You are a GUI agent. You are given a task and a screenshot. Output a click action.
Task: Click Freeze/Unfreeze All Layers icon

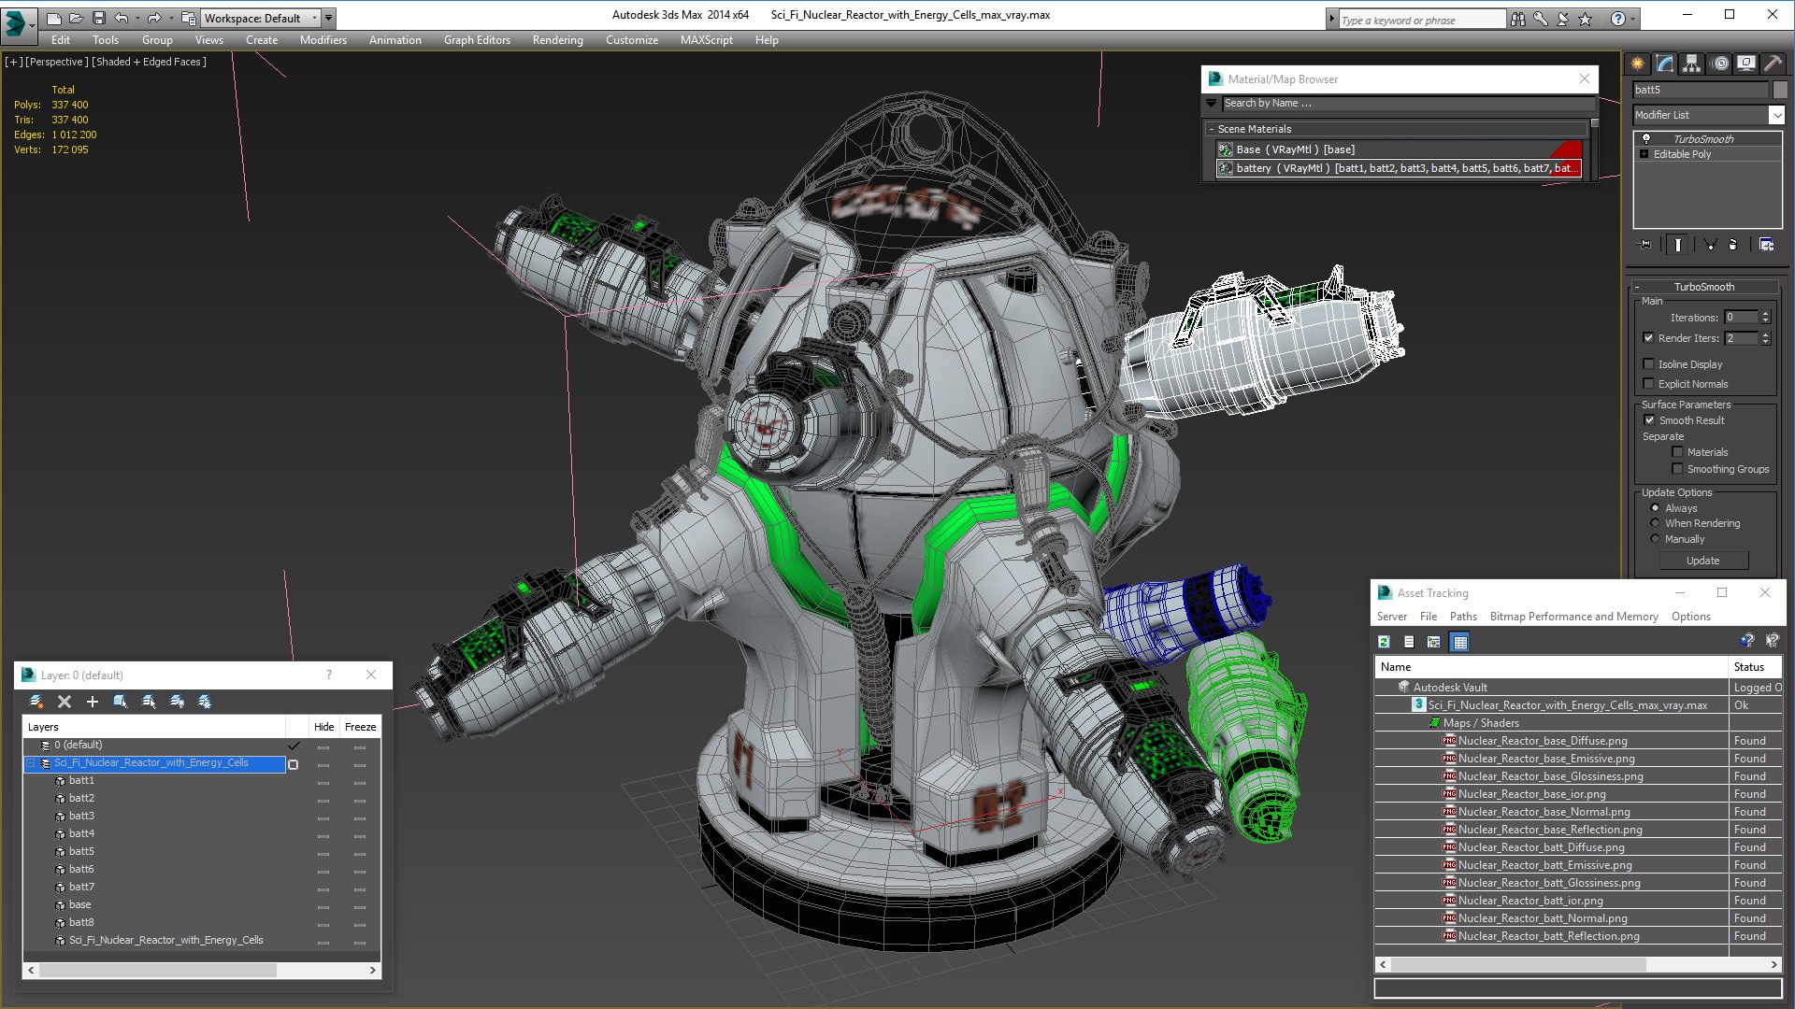[205, 702]
